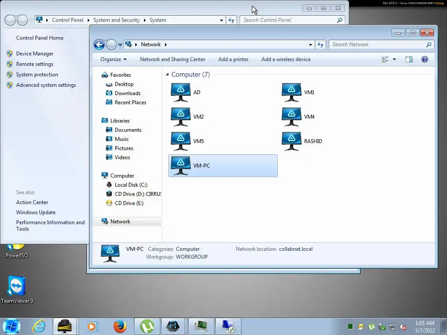The height and width of the screenshot is (335, 447).
Task: Open Documents library
Action: tap(128, 130)
